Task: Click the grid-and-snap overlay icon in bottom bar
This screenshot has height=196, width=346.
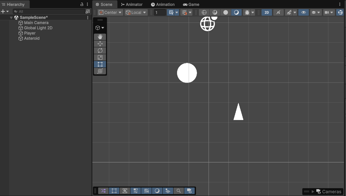Action: click(146, 191)
